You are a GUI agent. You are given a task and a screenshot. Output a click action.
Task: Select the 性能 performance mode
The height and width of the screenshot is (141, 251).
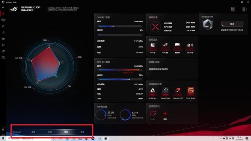[x=50, y=132]
